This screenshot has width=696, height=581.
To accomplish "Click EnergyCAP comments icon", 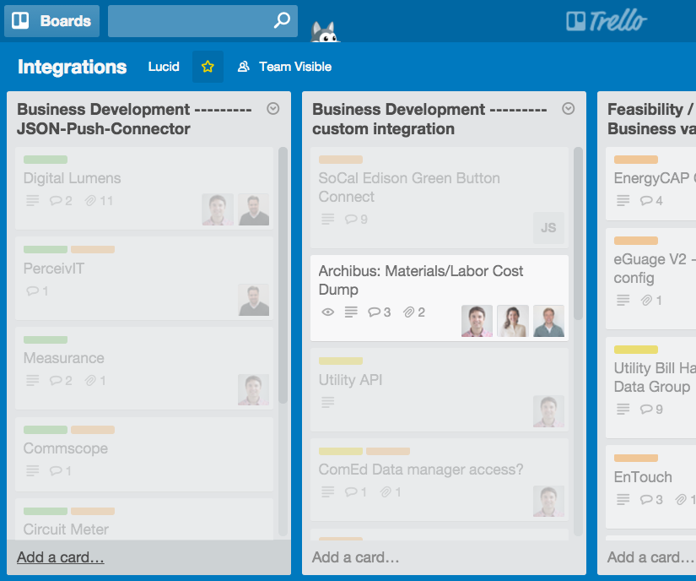I will [x=646, y=201].
